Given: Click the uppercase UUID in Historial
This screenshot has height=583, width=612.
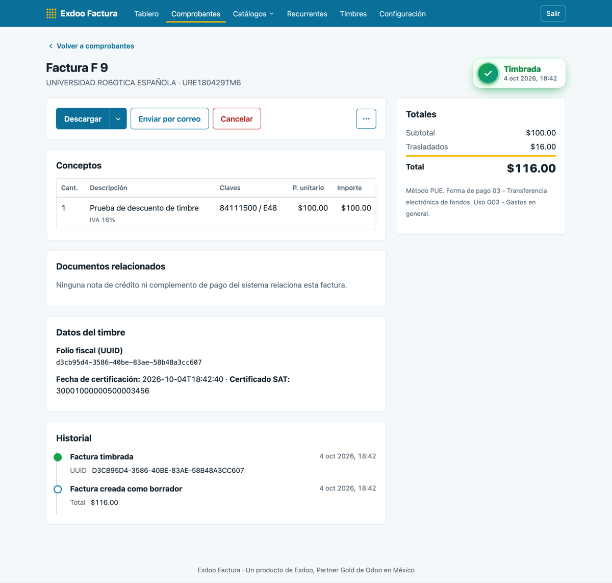Looking at the screenshot, I should click(x=168, y=471).
